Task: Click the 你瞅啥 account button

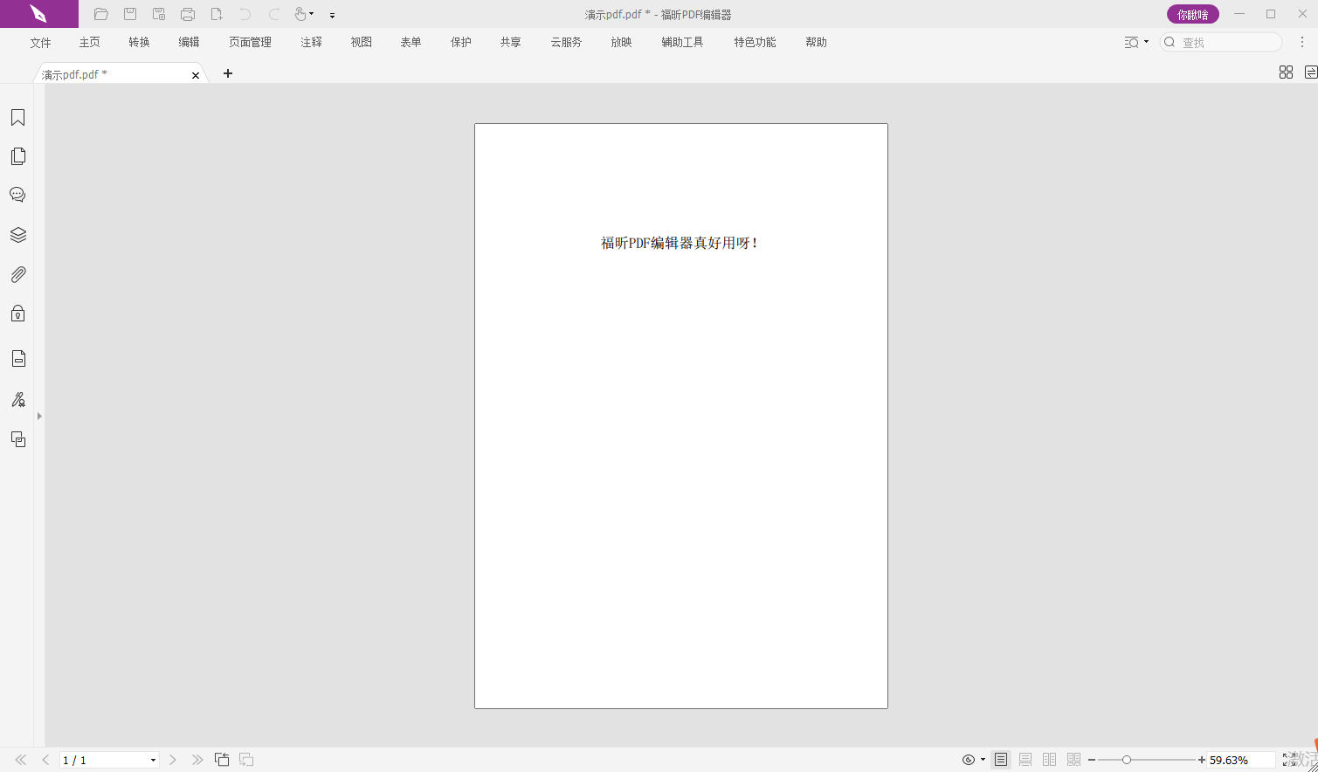Action: [1192, 14]
